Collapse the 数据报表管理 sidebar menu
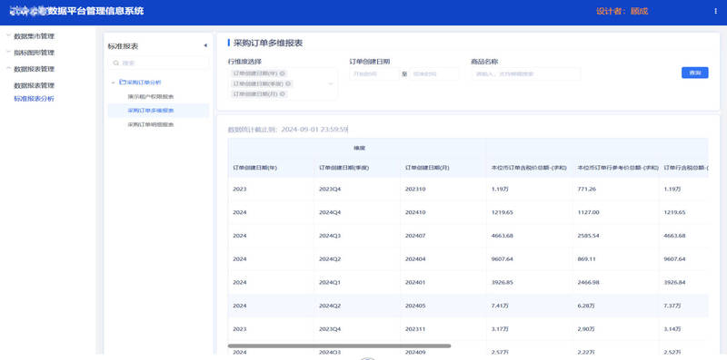Viewport: 727px width, 360px height. click(8, 69)
